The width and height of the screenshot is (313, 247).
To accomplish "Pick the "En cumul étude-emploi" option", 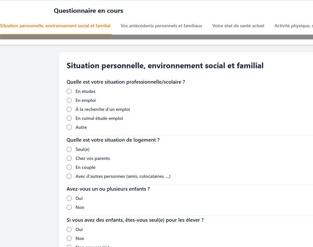I will 69,118.
